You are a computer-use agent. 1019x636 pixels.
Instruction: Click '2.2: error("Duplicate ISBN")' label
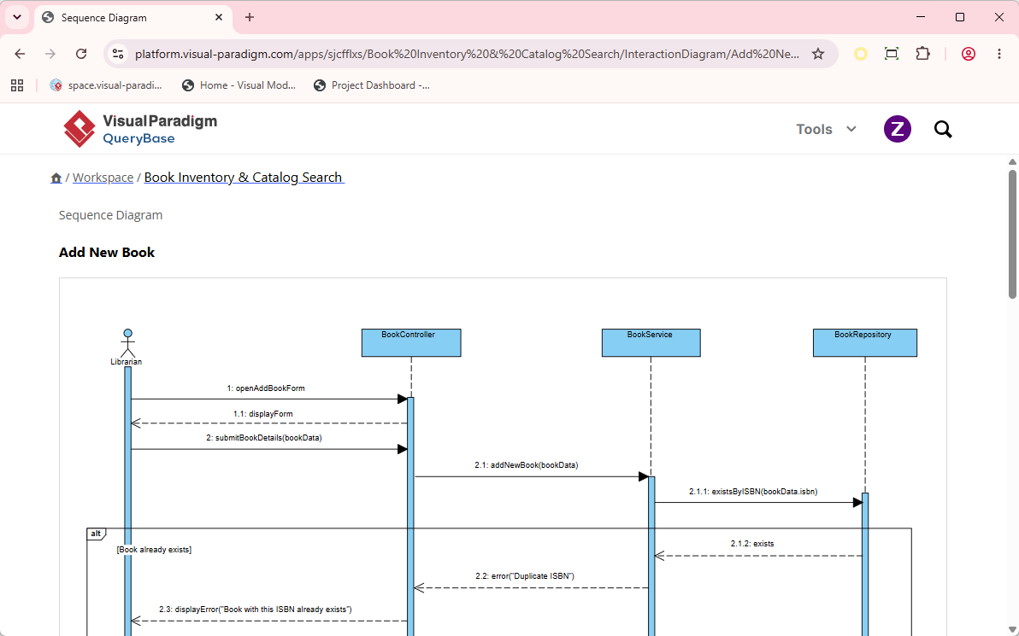pos(525,575)
